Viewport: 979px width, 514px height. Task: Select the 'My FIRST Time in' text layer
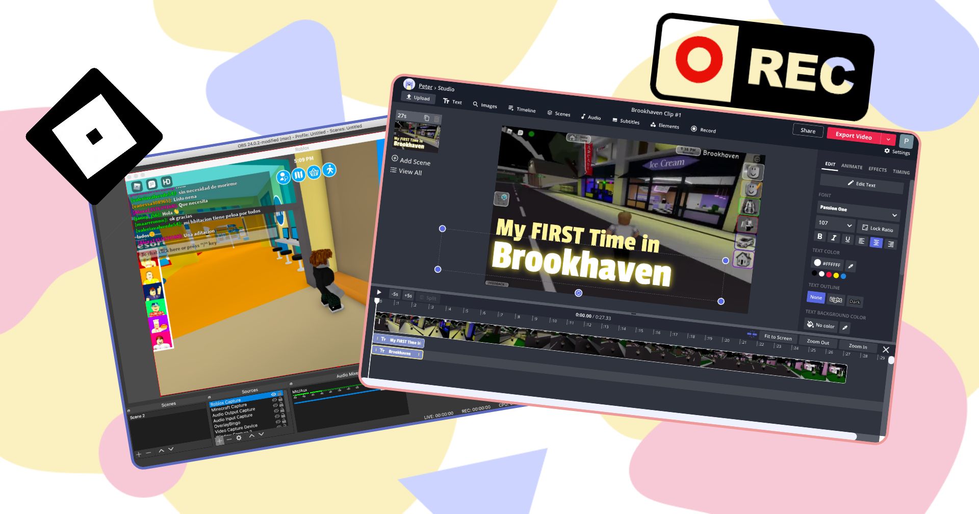[x=399, y=341]
